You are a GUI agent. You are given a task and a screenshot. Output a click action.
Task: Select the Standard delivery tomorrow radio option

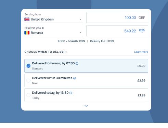point(28,66)
